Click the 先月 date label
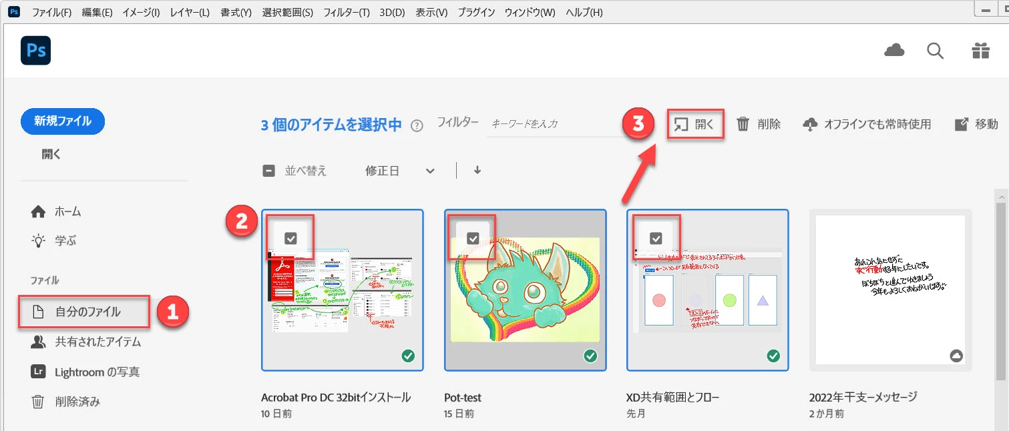The height and width of the screenshot is (431, 1009). click(636, 414)
